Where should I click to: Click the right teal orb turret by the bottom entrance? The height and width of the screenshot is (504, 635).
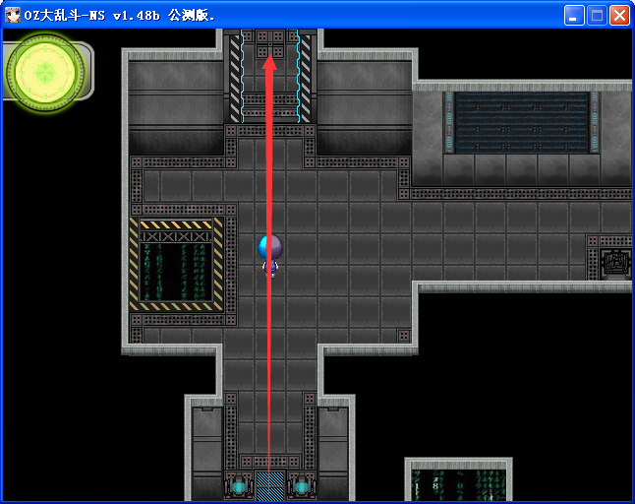(x=302, y=485)
